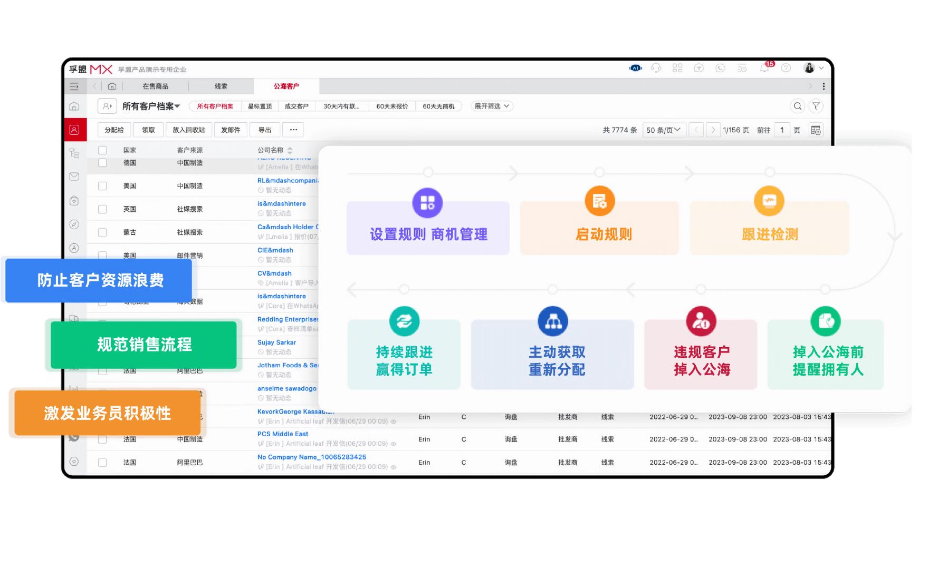Open the search magnifier icon
Screen dimensions: 928x569
[x=798, y=106]
